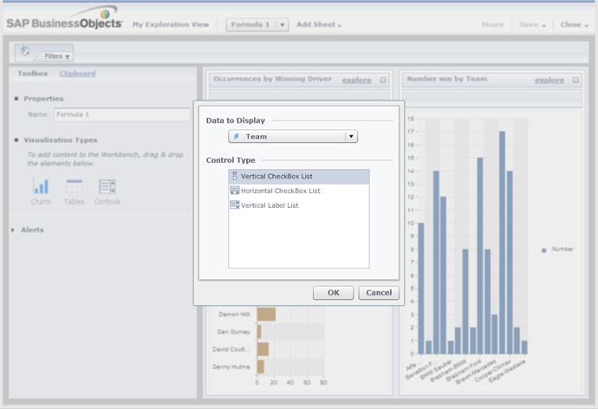Expand the Alerts section
598x409 pixels.
[x=13, y=230]
